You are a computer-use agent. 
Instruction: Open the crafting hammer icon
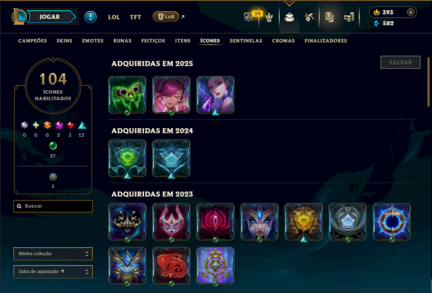[309, 17]
